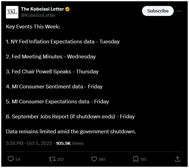
Task: Click the 207 reposts count
Action: point(60,160)
